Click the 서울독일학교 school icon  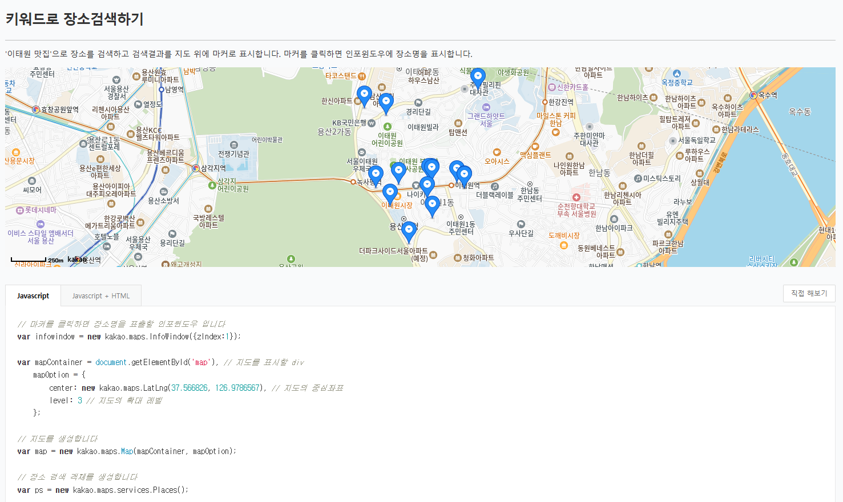673,140
